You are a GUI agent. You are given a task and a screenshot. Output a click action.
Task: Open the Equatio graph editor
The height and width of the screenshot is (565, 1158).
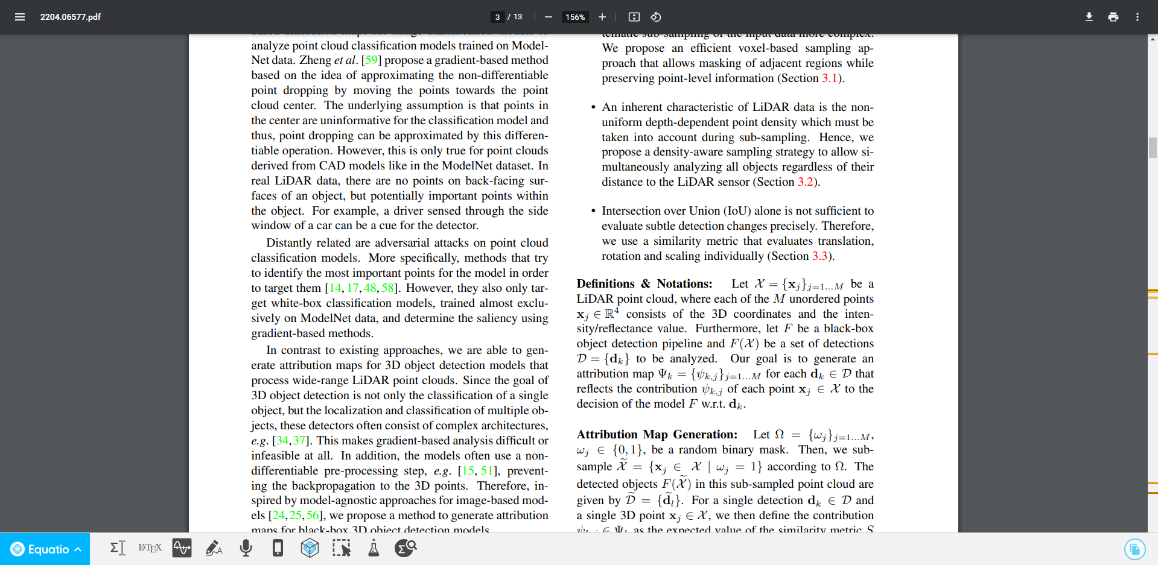pyautogui.click(x=182, y=548)
